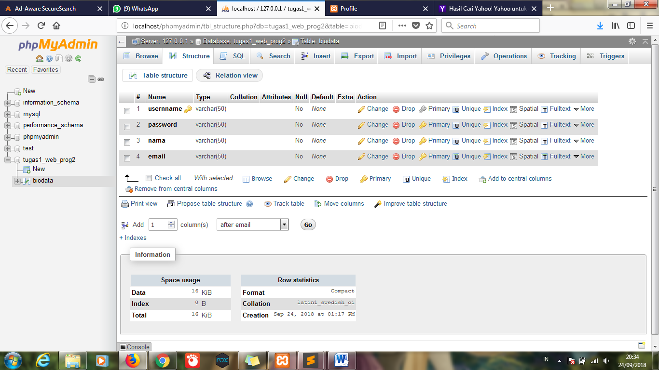The image size is (659, 370).
Task: Click Change in the password row
Action: coord(373,125)
